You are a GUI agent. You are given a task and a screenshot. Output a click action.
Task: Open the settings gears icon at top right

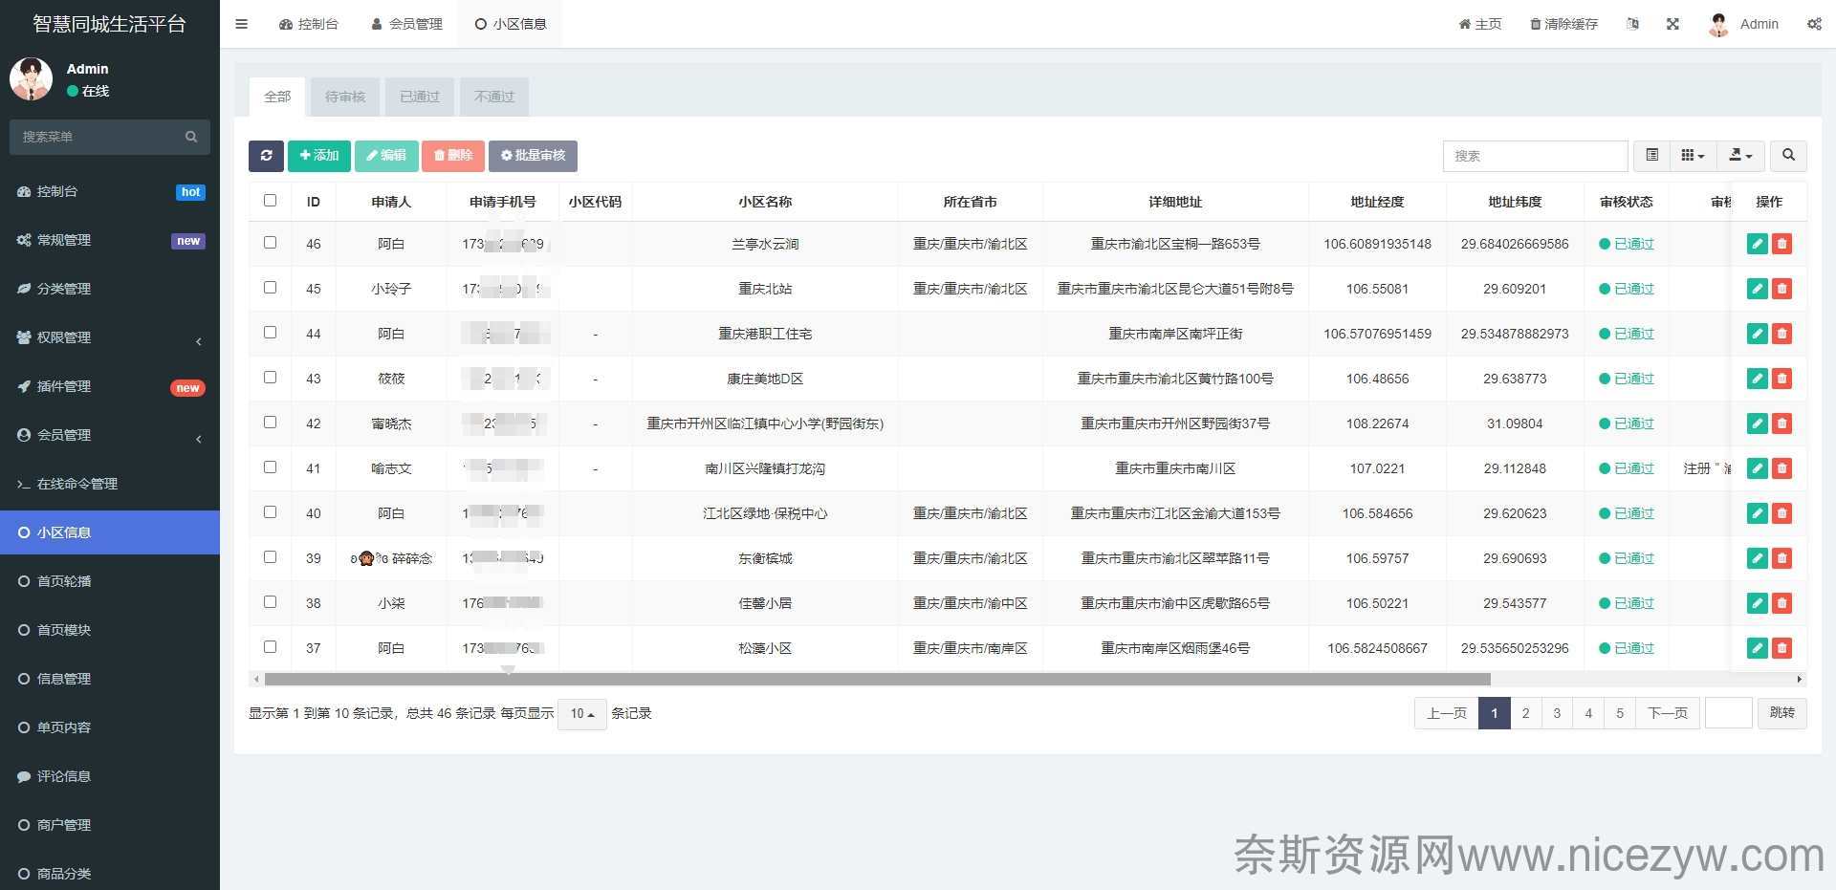[1814, 24]
